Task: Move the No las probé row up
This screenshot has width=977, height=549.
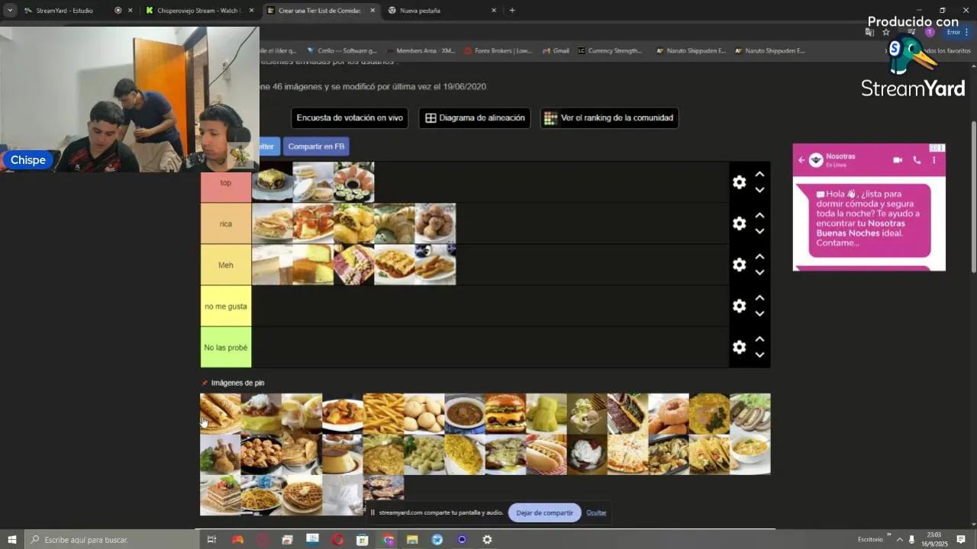Action: 759,339
